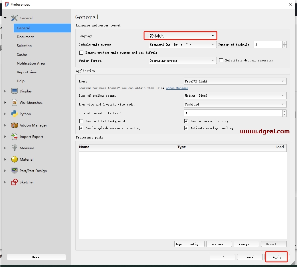Screen dimensions: 297x267
Task: Click the Measure caliper icon
Action: click(x=14, y=148)
